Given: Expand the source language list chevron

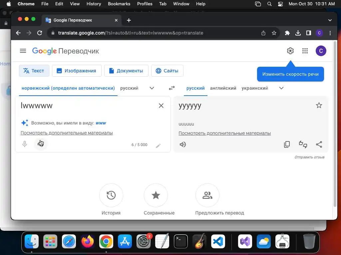Looking at the screenshot, I should [152, 88].
